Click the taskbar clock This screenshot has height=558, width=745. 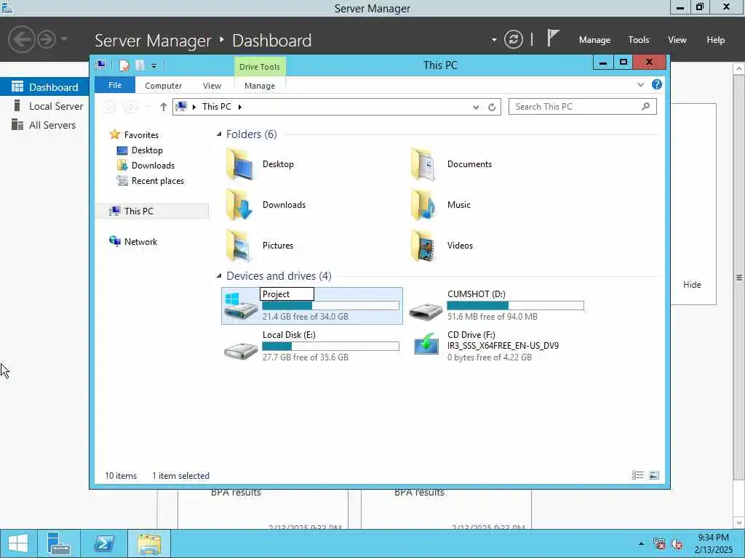coord(713,543)
